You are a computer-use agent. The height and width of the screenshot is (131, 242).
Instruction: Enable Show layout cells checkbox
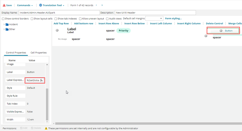(x=32, y=19)
